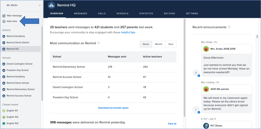Click the Recent announcements panel scrollbar
This screenshot has height=129, width=261.
pos(257,37)
